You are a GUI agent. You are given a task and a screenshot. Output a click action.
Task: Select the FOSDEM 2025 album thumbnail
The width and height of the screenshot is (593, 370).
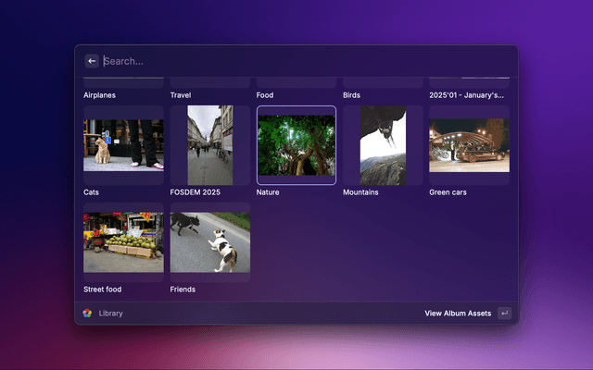[x=209, y=145]
